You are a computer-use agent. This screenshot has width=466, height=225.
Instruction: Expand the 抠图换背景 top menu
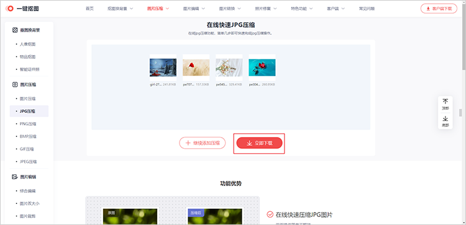point(121,9)
